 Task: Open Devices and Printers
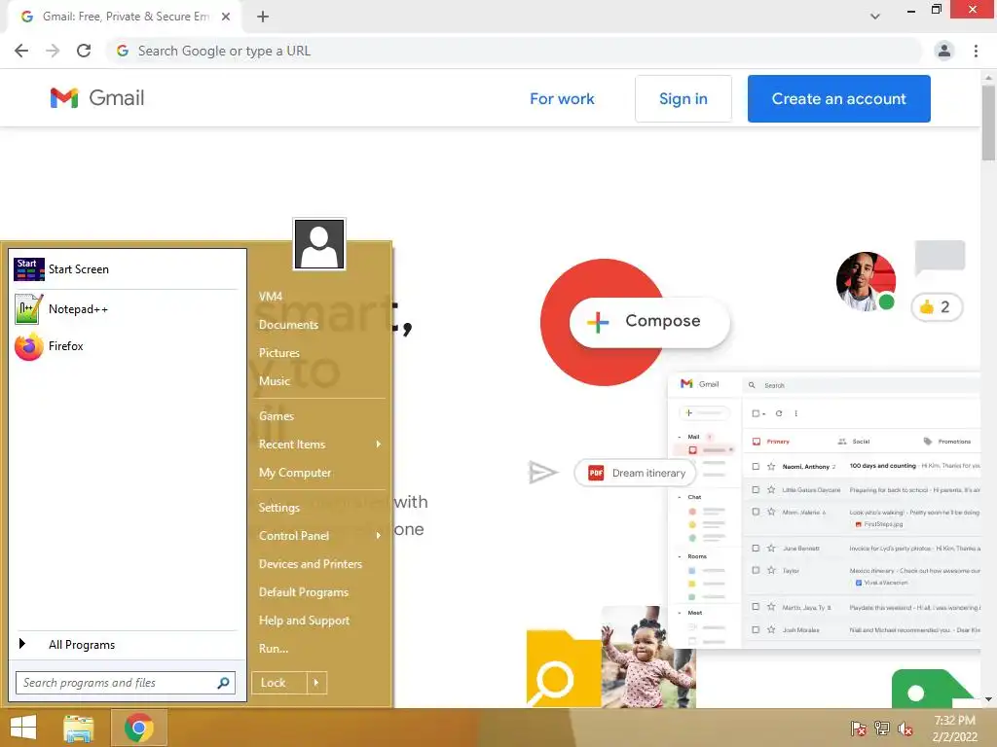tap(311, 564)
